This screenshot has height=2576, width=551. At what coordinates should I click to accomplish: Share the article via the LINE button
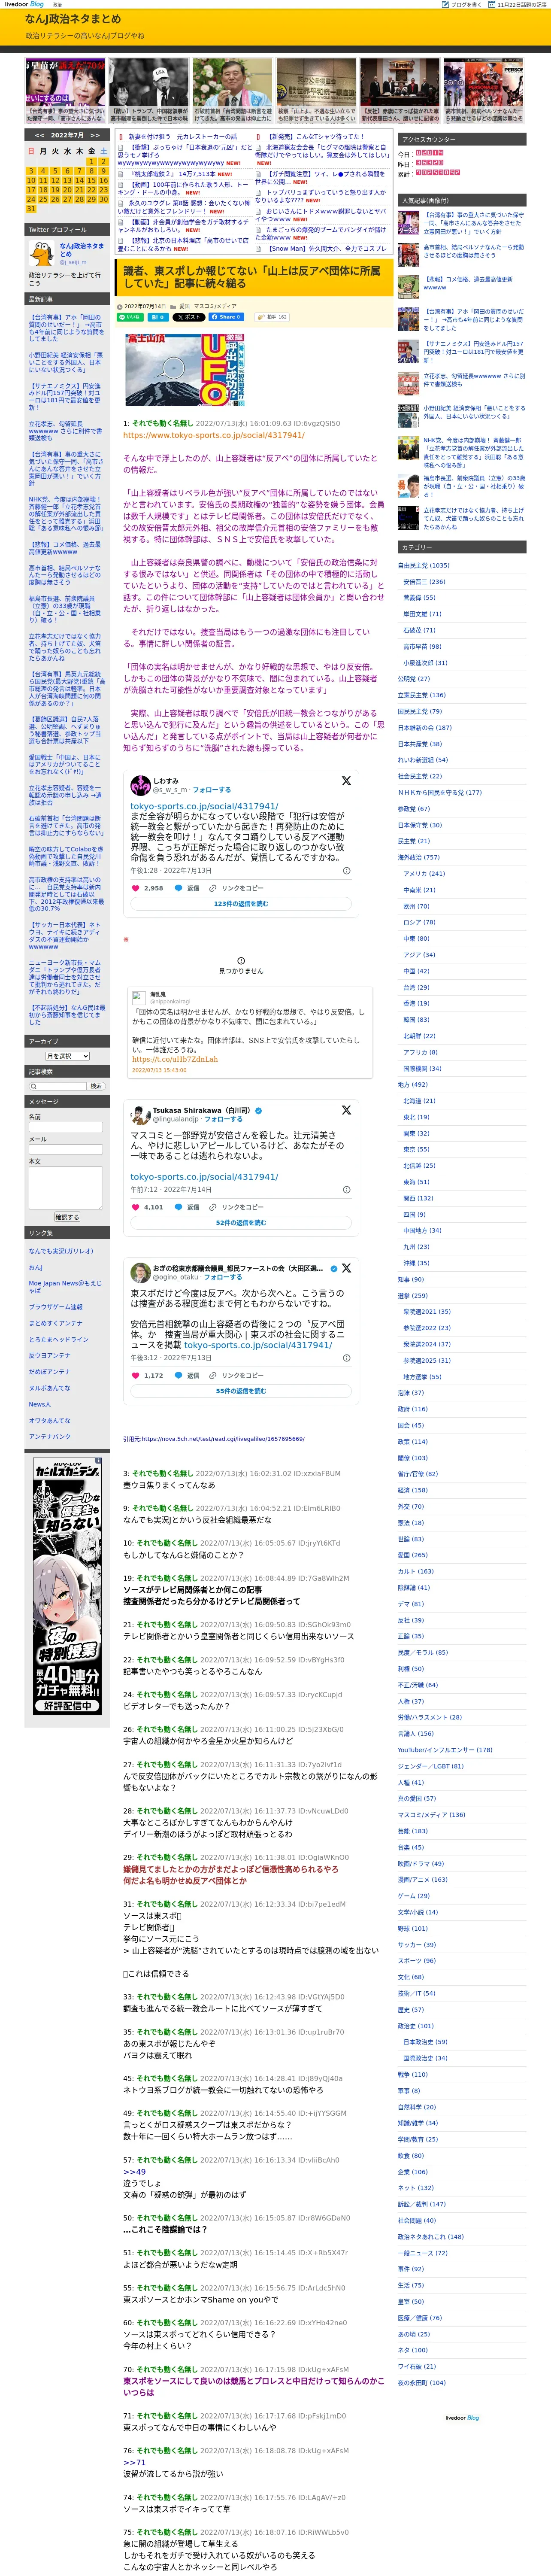point(131,317)
